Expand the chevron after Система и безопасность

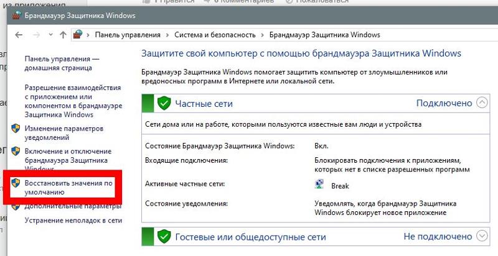[x=263, y=35]
